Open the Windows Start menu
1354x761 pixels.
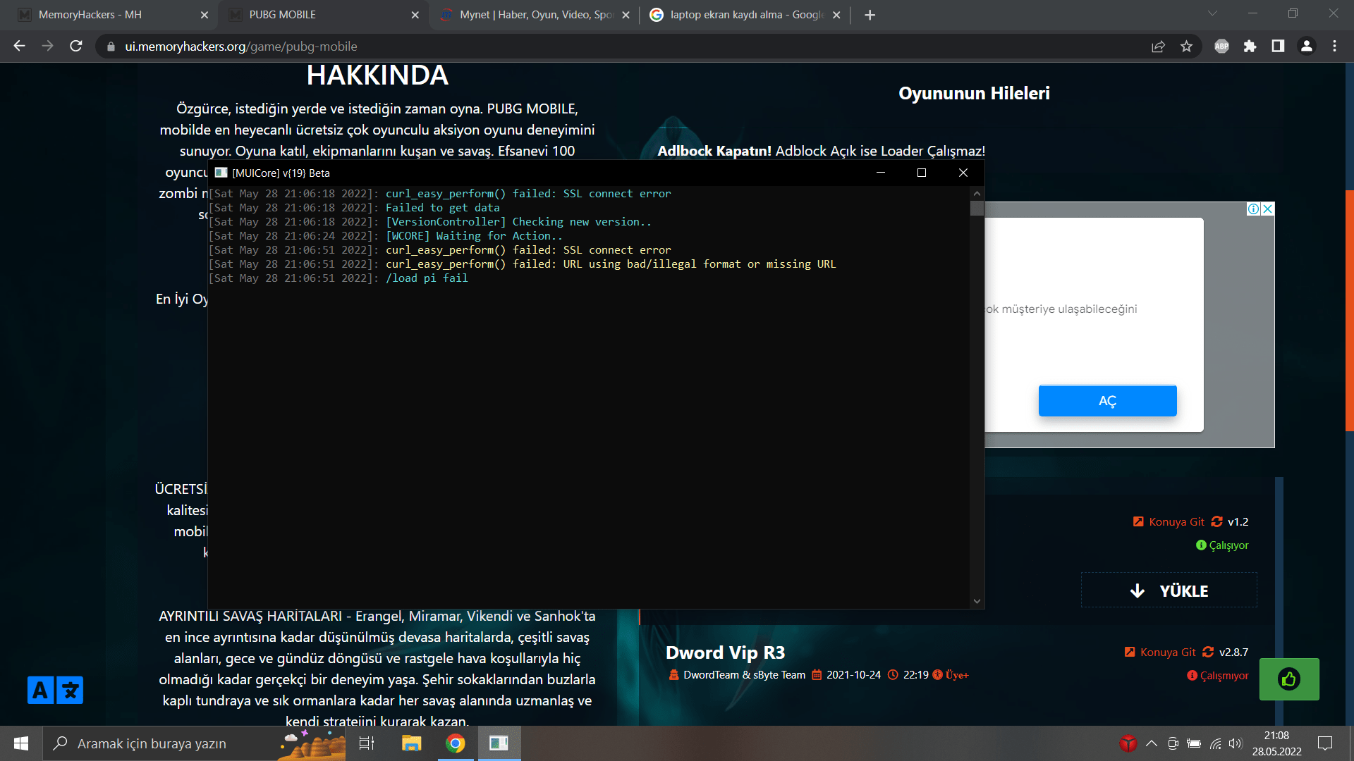21,743
